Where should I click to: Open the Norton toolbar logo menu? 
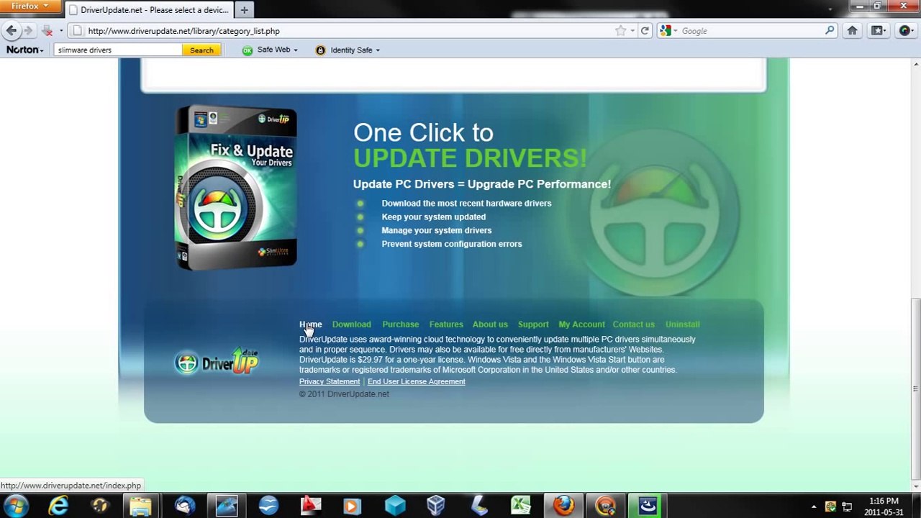(x=25, y=50)
